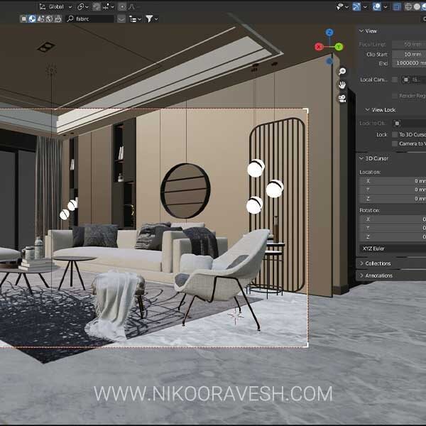Toggle snapping magnet icon

[x=97, y=7]
